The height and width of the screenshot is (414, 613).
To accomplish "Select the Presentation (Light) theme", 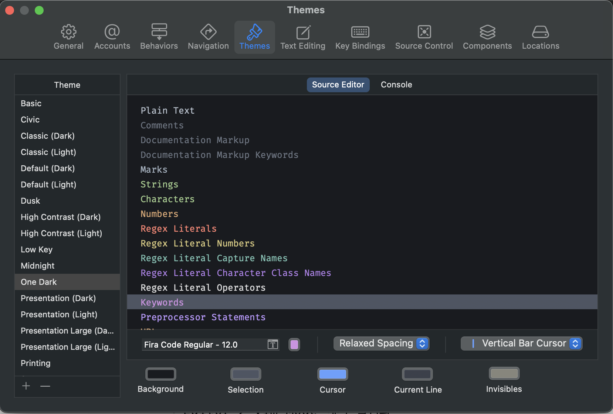I will click(x=67, y=314).
